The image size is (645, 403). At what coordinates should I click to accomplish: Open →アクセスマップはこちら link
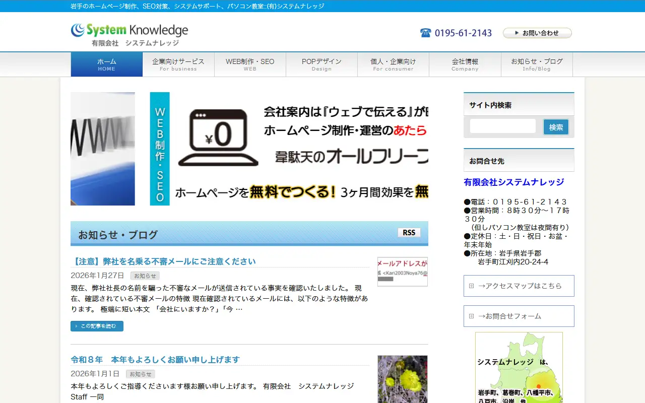[519, 286]
